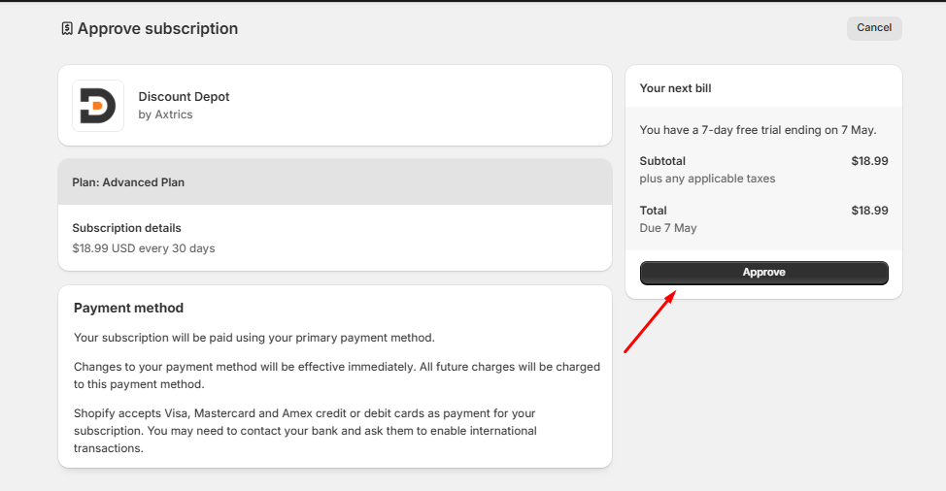This screenshot has width=946, height=491.
Task: Click the $18.99 USD every 30 days text
Action: point(144,248)
